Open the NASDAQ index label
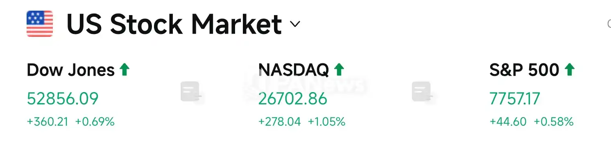Screen dimensions: 611x167 pyautogui.click(x=294, y=70)
